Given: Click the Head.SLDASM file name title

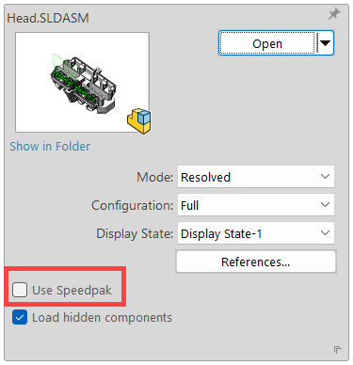Looking at the screenshot, I should point(48,18).
